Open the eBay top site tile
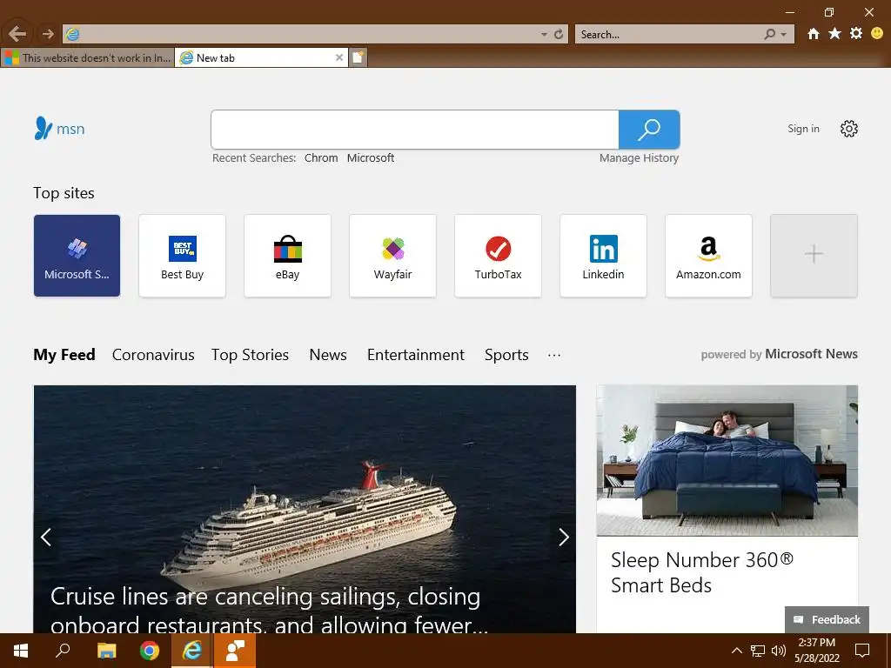Viewport: 891px width, 668px height. click(287, 256)
